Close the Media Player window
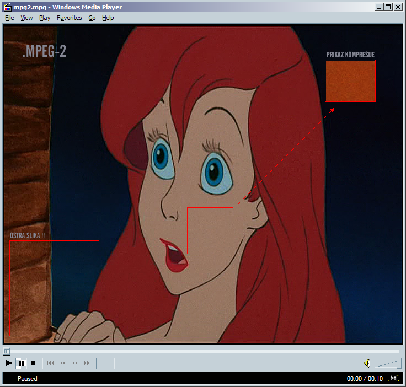This screenshot has width=406, height=387. tap(398, 7)
